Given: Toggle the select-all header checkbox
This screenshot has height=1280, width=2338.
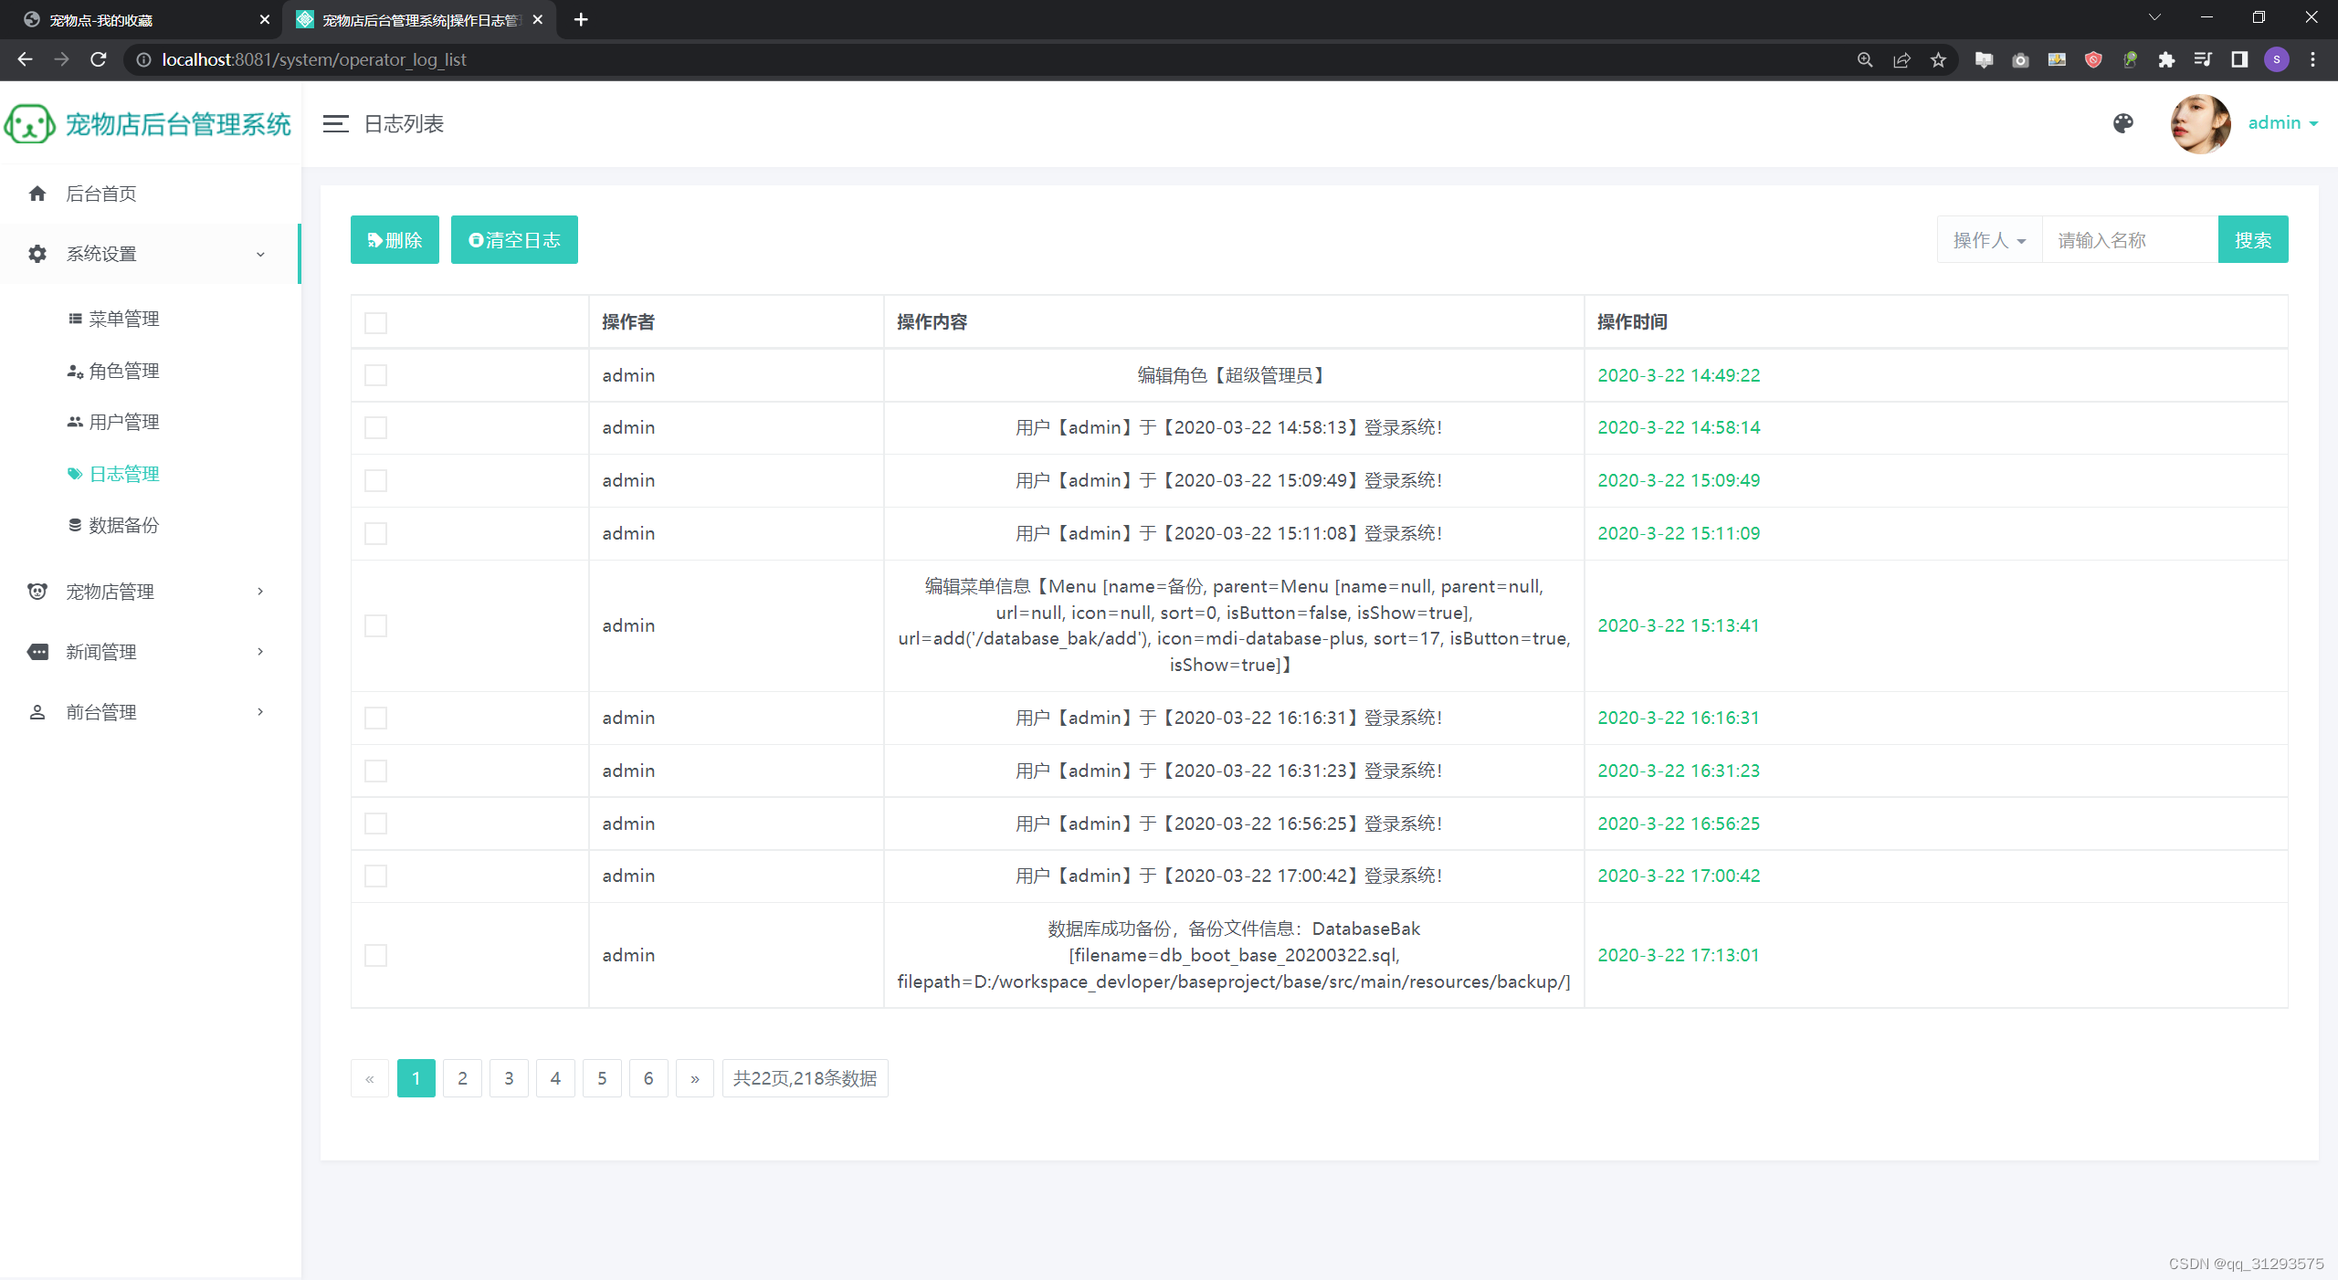Looking at the screenshot, I should [375, 322].
